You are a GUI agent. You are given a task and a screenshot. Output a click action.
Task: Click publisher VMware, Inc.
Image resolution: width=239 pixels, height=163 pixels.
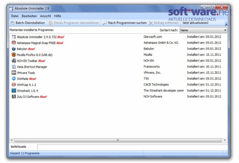tap(152, 73)
